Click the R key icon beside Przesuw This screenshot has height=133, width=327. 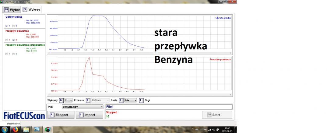pyautogui.click(x=88, y=100)
